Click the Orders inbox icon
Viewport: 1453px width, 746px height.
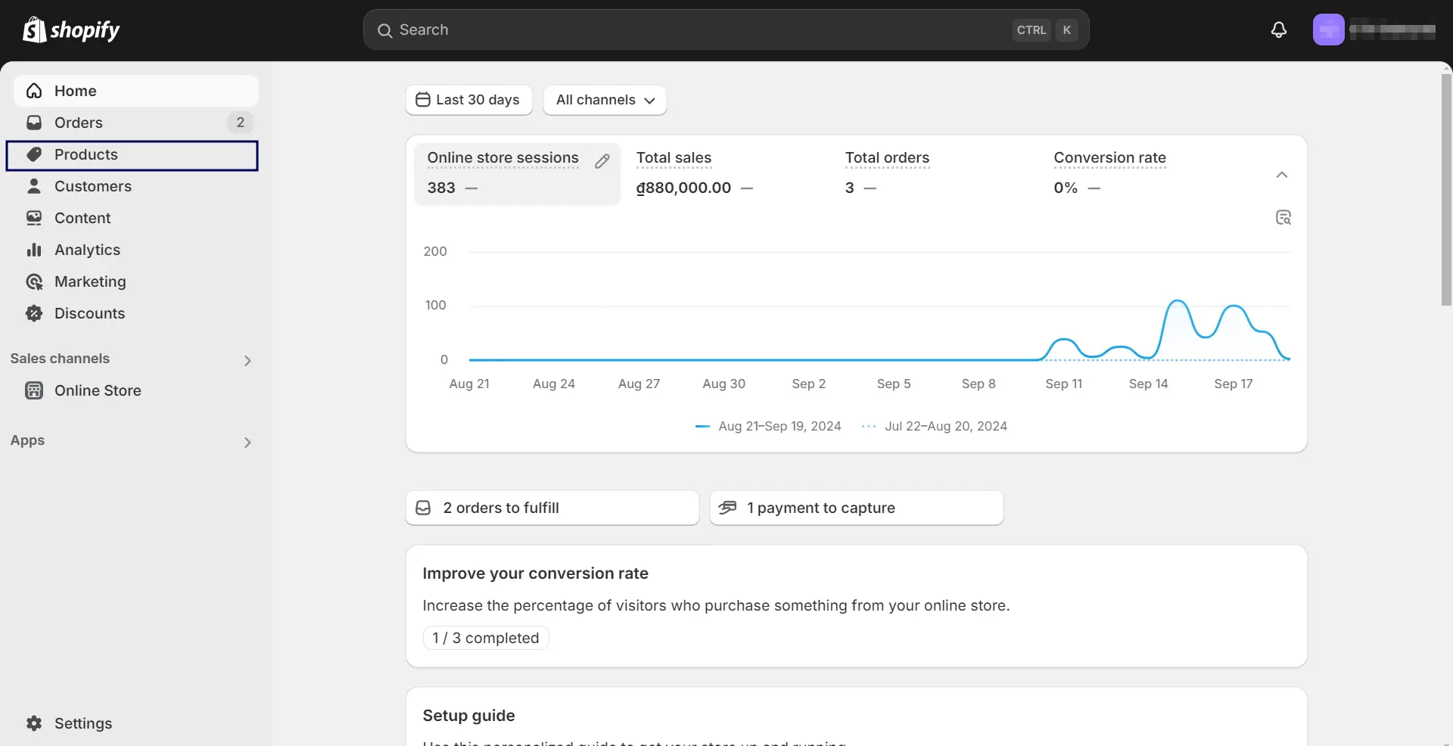click(34, 123)
